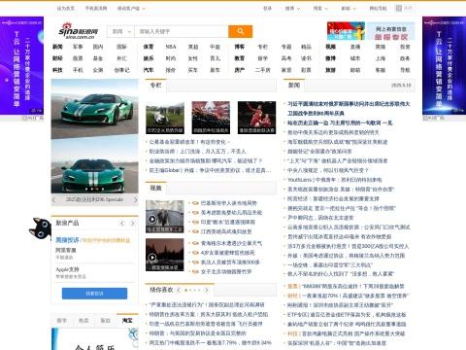Screen dimensions: 466x350
Task: Click the 视频 section heading above video list
Action: (155, 188)
